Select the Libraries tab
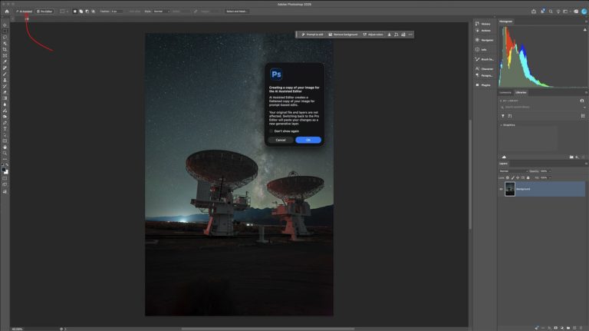 pyautogui.click(x=521, y=92)
